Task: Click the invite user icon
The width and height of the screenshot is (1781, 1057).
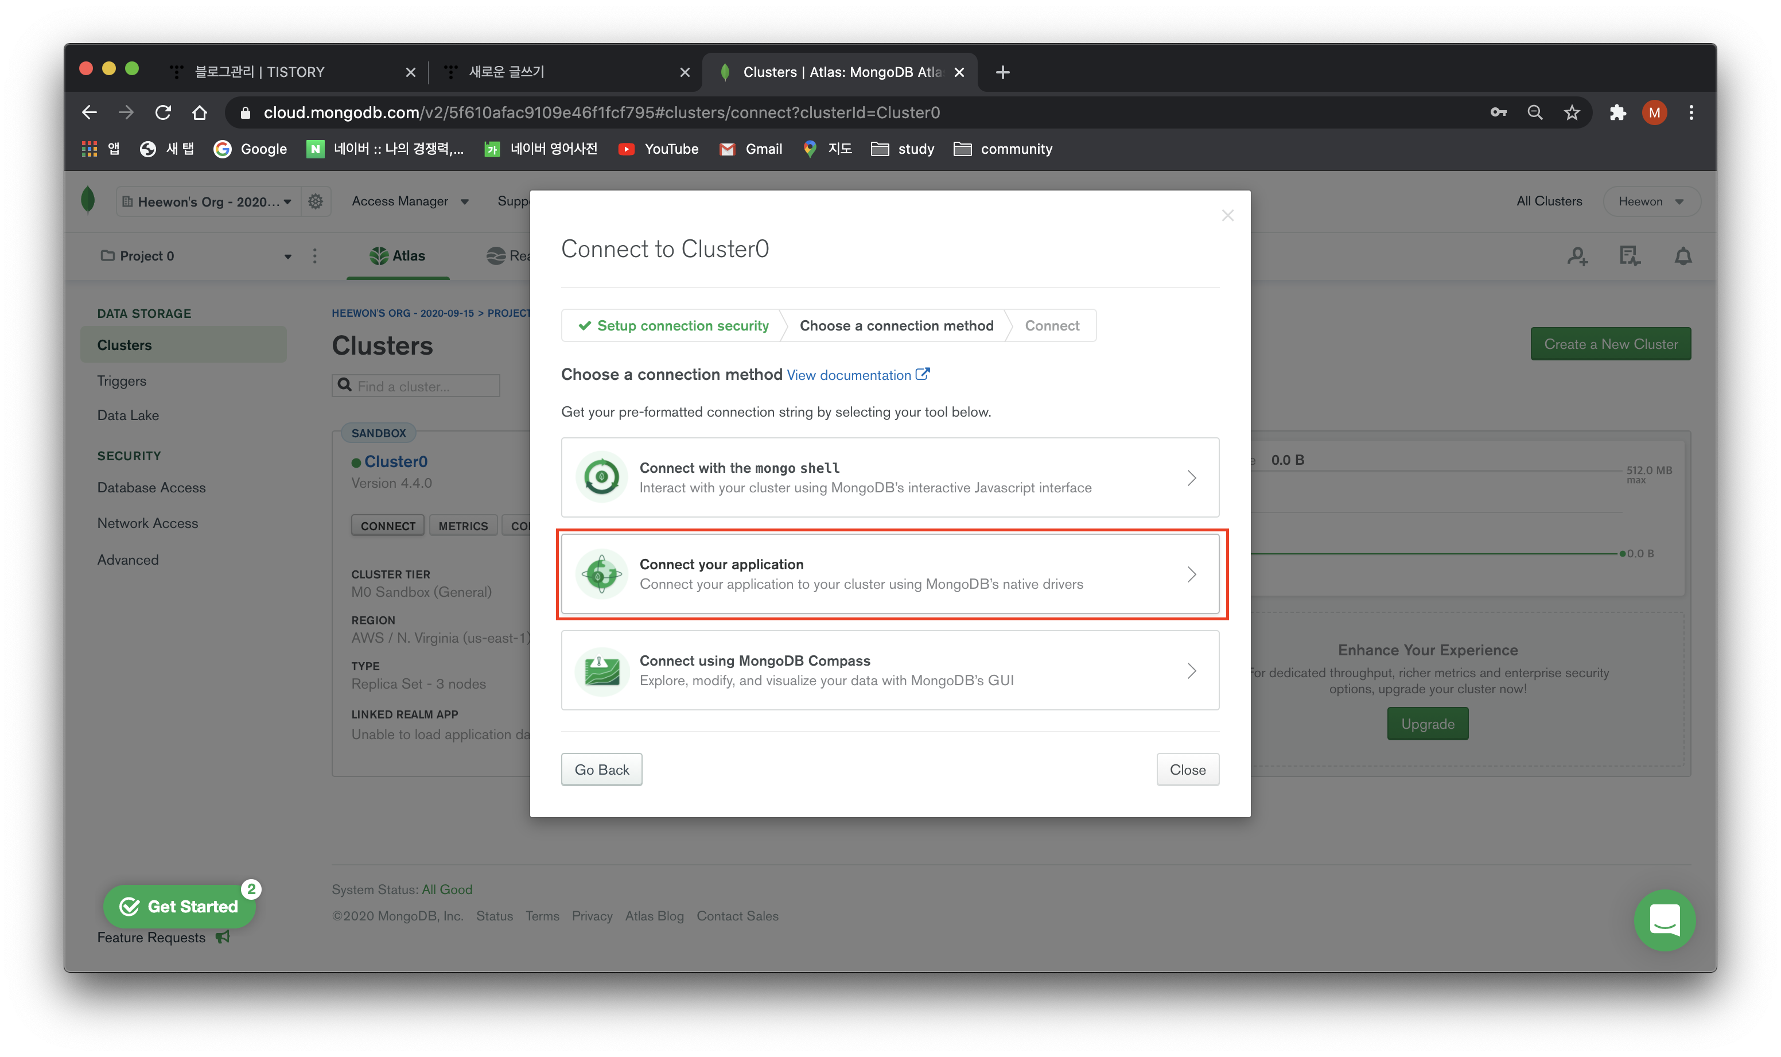Action: pyautogui.click(x=1577, y=257)
